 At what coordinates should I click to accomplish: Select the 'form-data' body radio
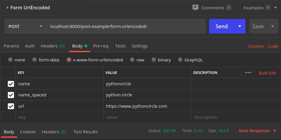coord(34,60)
